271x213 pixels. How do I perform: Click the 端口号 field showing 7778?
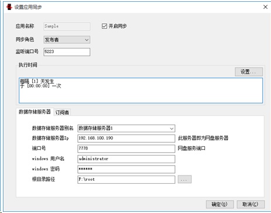click(126, 149)
